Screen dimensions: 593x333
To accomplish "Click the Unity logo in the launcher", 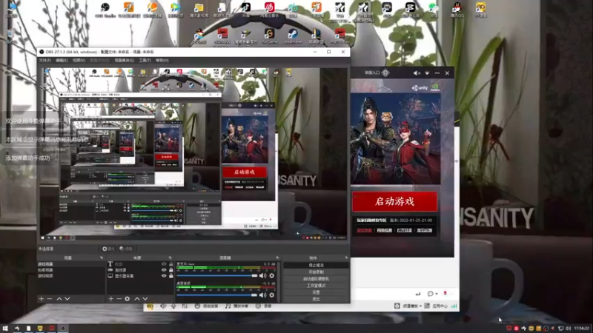I will [x=420, y=87].
